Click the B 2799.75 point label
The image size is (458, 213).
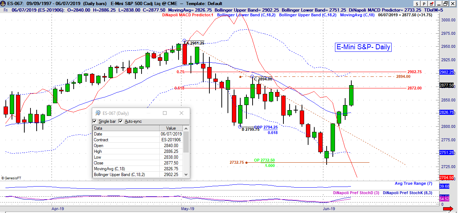[250, 130]
